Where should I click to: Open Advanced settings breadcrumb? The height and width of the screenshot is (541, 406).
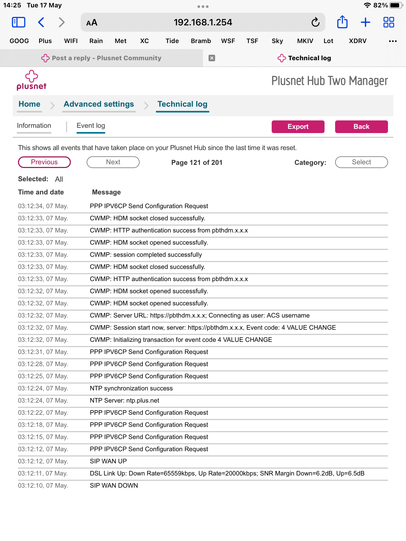[x=99, y=104]
